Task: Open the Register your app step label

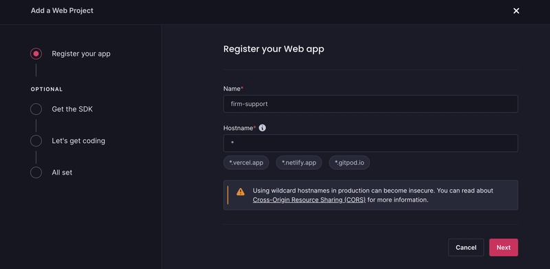Action: pyautogui.click(x=81, y=54)
